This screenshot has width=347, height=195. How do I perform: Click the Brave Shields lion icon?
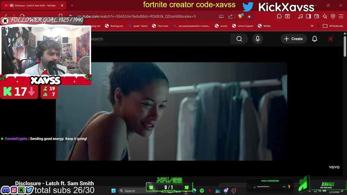coord(240,16)
